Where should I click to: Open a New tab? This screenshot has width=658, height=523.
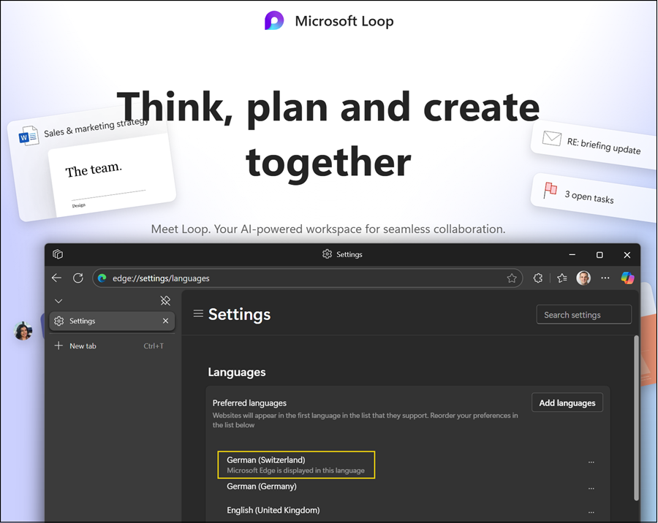coord(82,346)
